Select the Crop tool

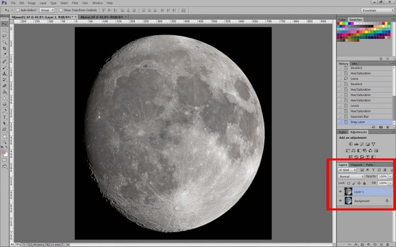point(4,48)
